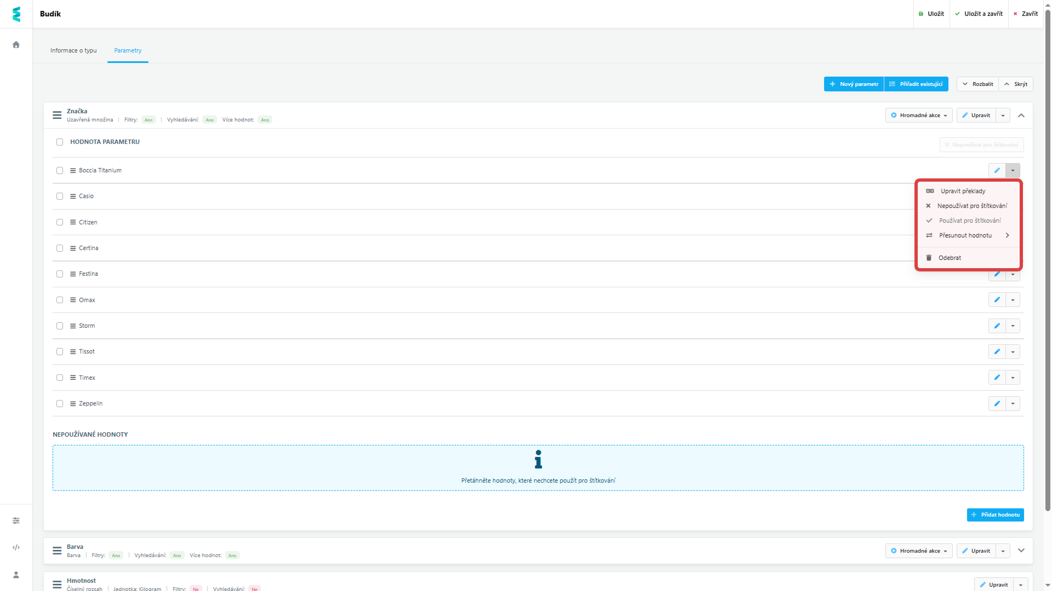The width and height of the screenshot is (1052, 591).
Task: Open the code brackets sidebar icon
Action: coord(16,547)
